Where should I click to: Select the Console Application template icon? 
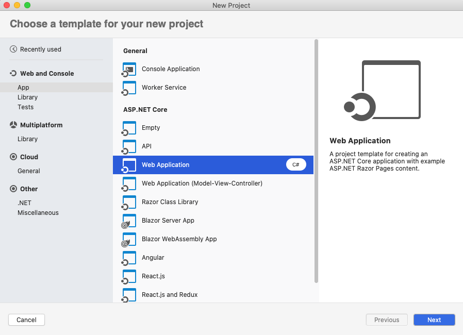[128, 69]
